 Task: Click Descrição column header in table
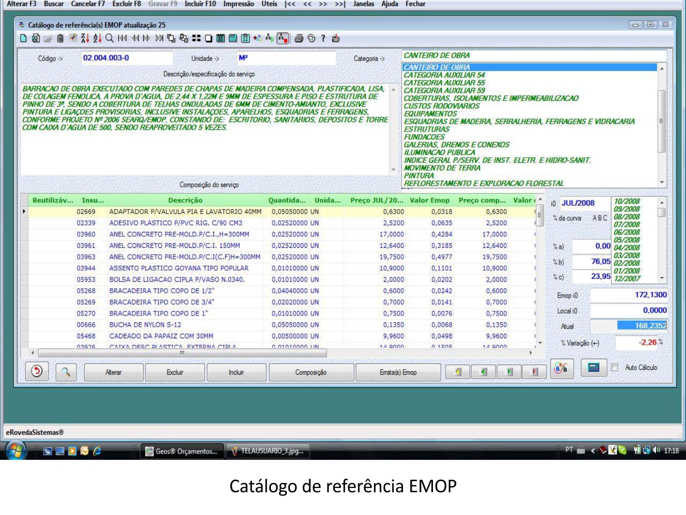(185, 200)
